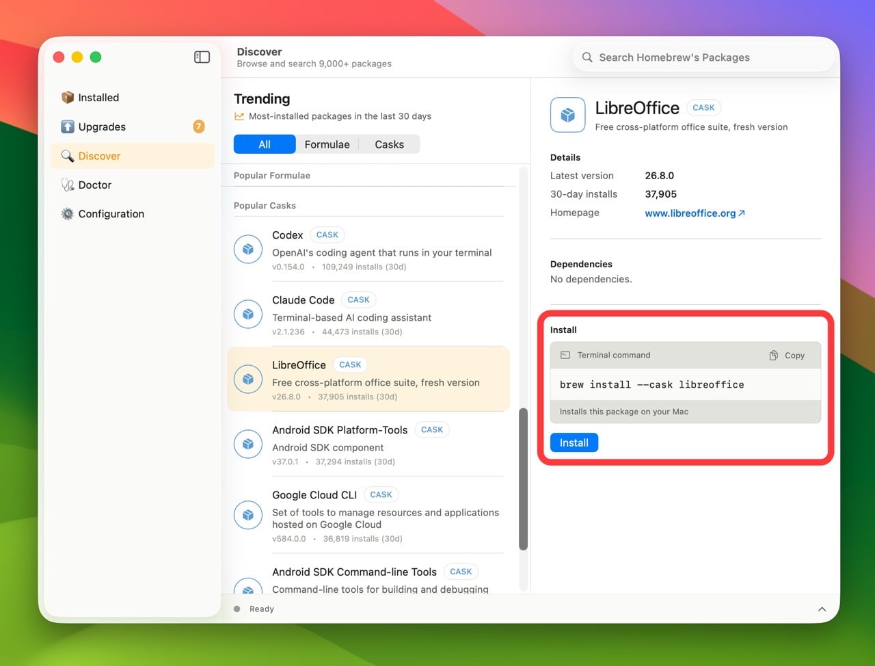
Task: Click the "37,905 installs (30d)" text in list
Action: pyautogui.click(x=358, y=397)
